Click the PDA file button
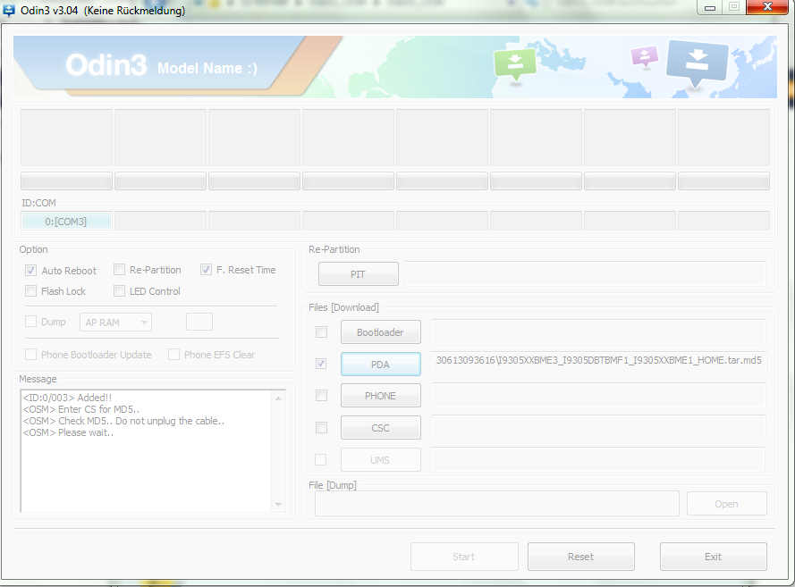The width and height of the screenshot is (795, 587). pos(381,365)
